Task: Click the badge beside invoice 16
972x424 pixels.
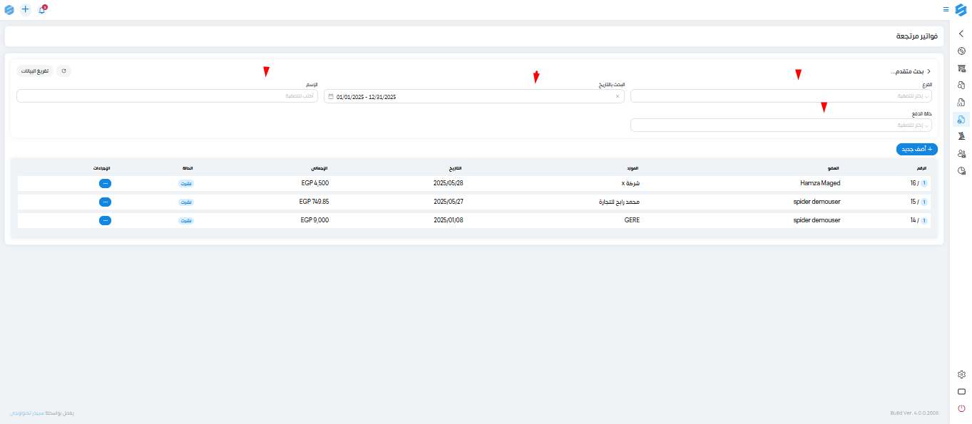Action: [924, 183]
